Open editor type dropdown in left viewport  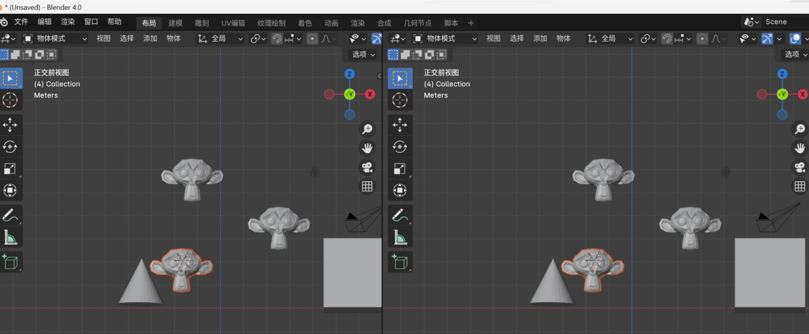point(9,39)
